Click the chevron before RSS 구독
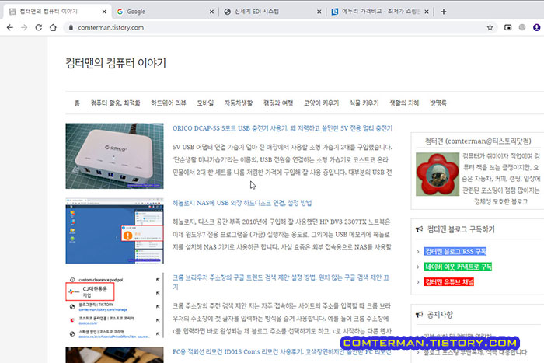This screenshot has height=363, width=544. point(418,252)
